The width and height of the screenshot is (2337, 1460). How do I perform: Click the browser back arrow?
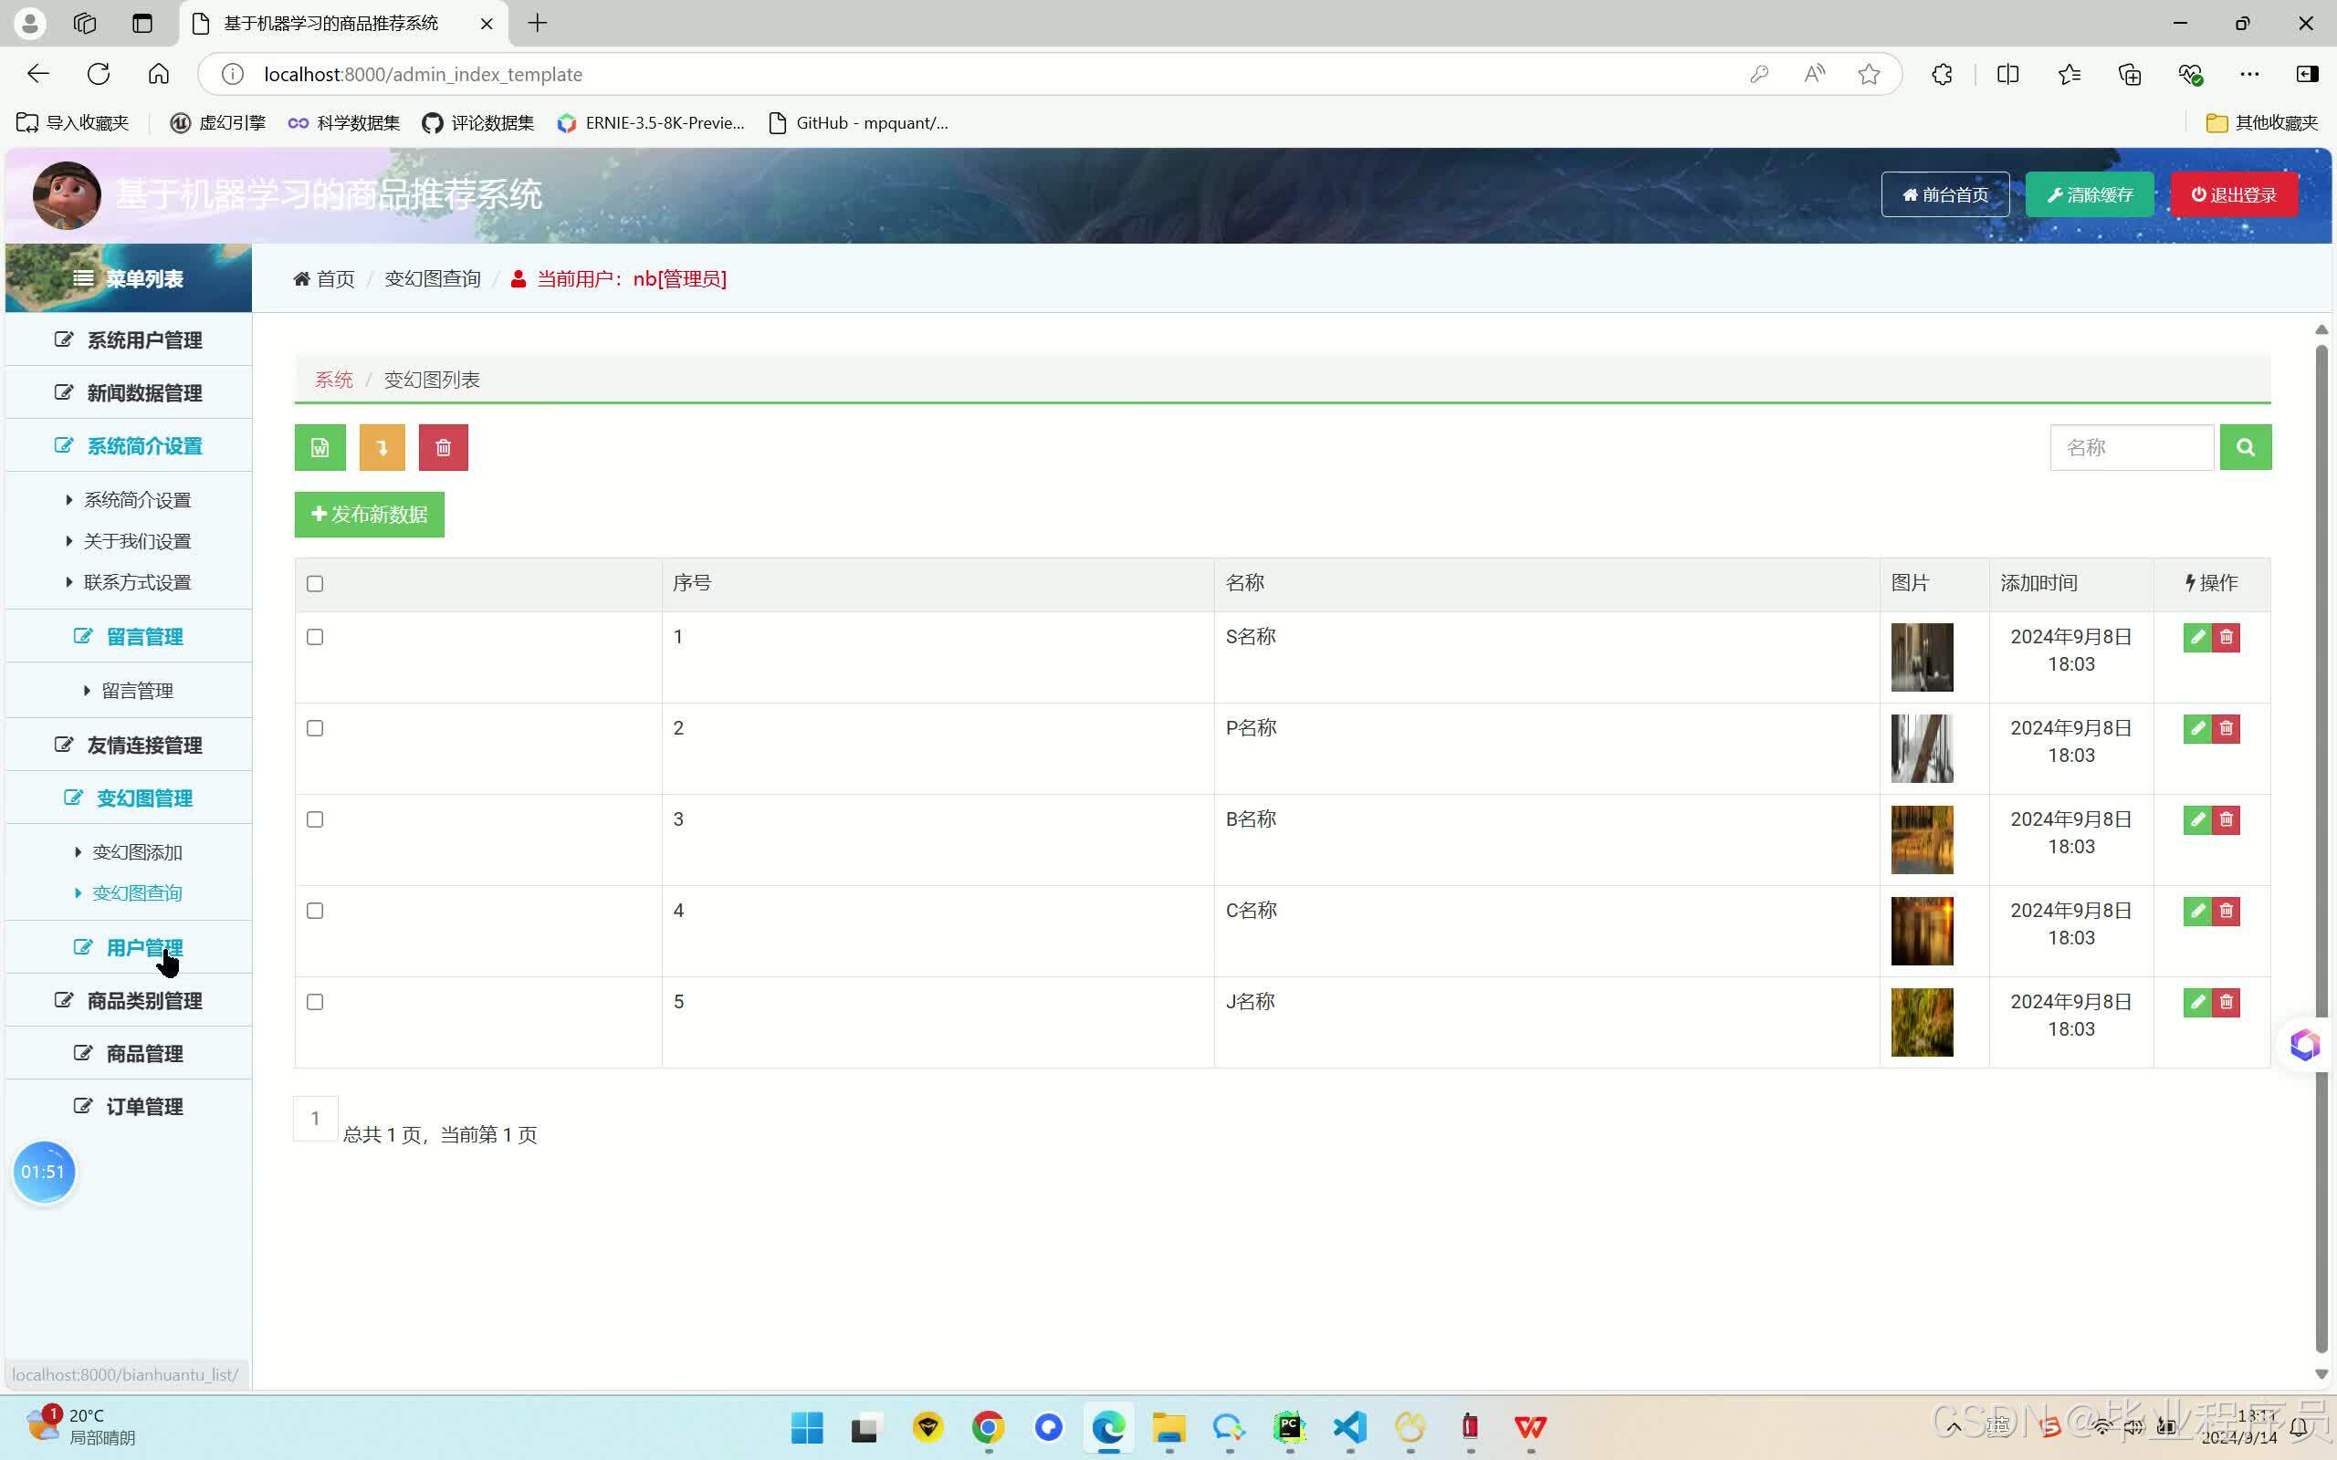tap(37, 74)
